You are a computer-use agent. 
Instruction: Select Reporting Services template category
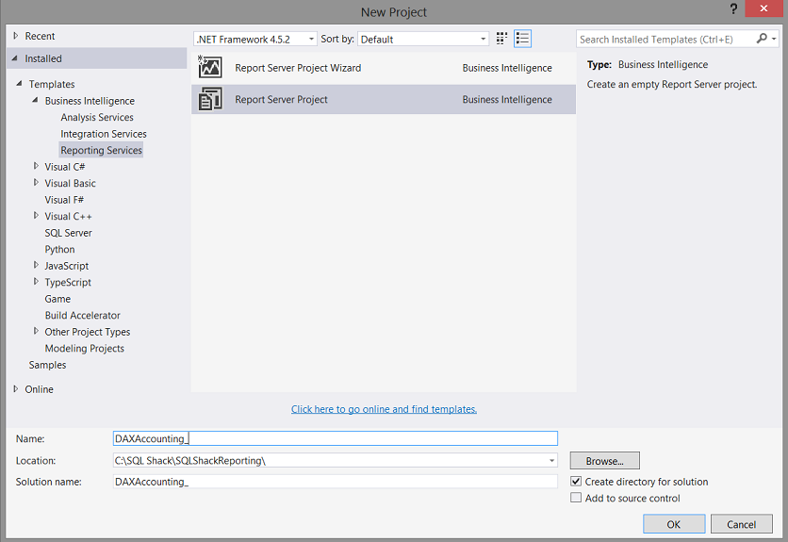pyautogui.click(x=101, y=150)
